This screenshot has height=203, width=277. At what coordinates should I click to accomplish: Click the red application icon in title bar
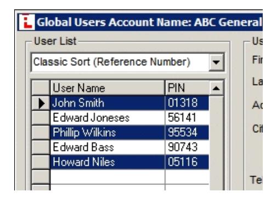pyautogui.click(x=27, y=22)
